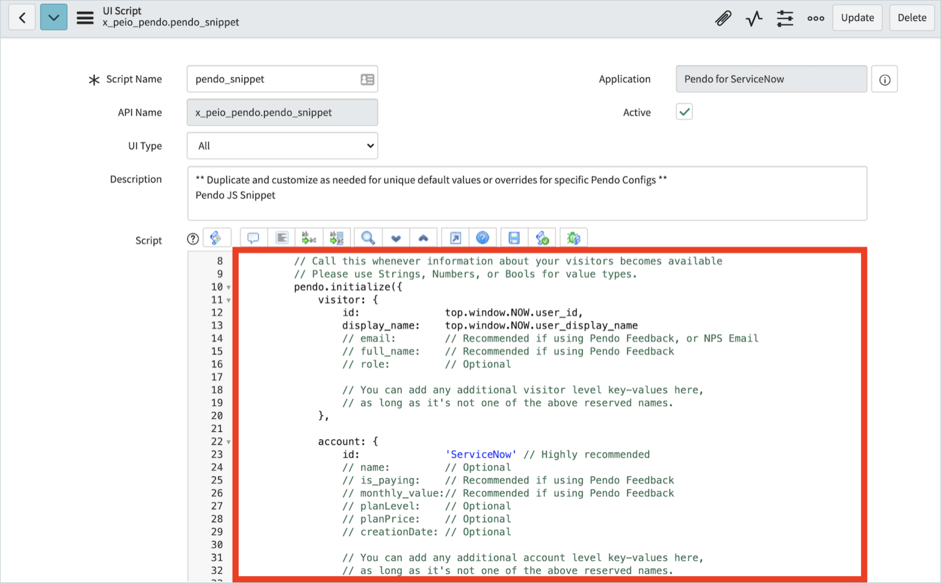Click the Delete button
Viewport: 941px width, 583px height.
coord(912,17)
